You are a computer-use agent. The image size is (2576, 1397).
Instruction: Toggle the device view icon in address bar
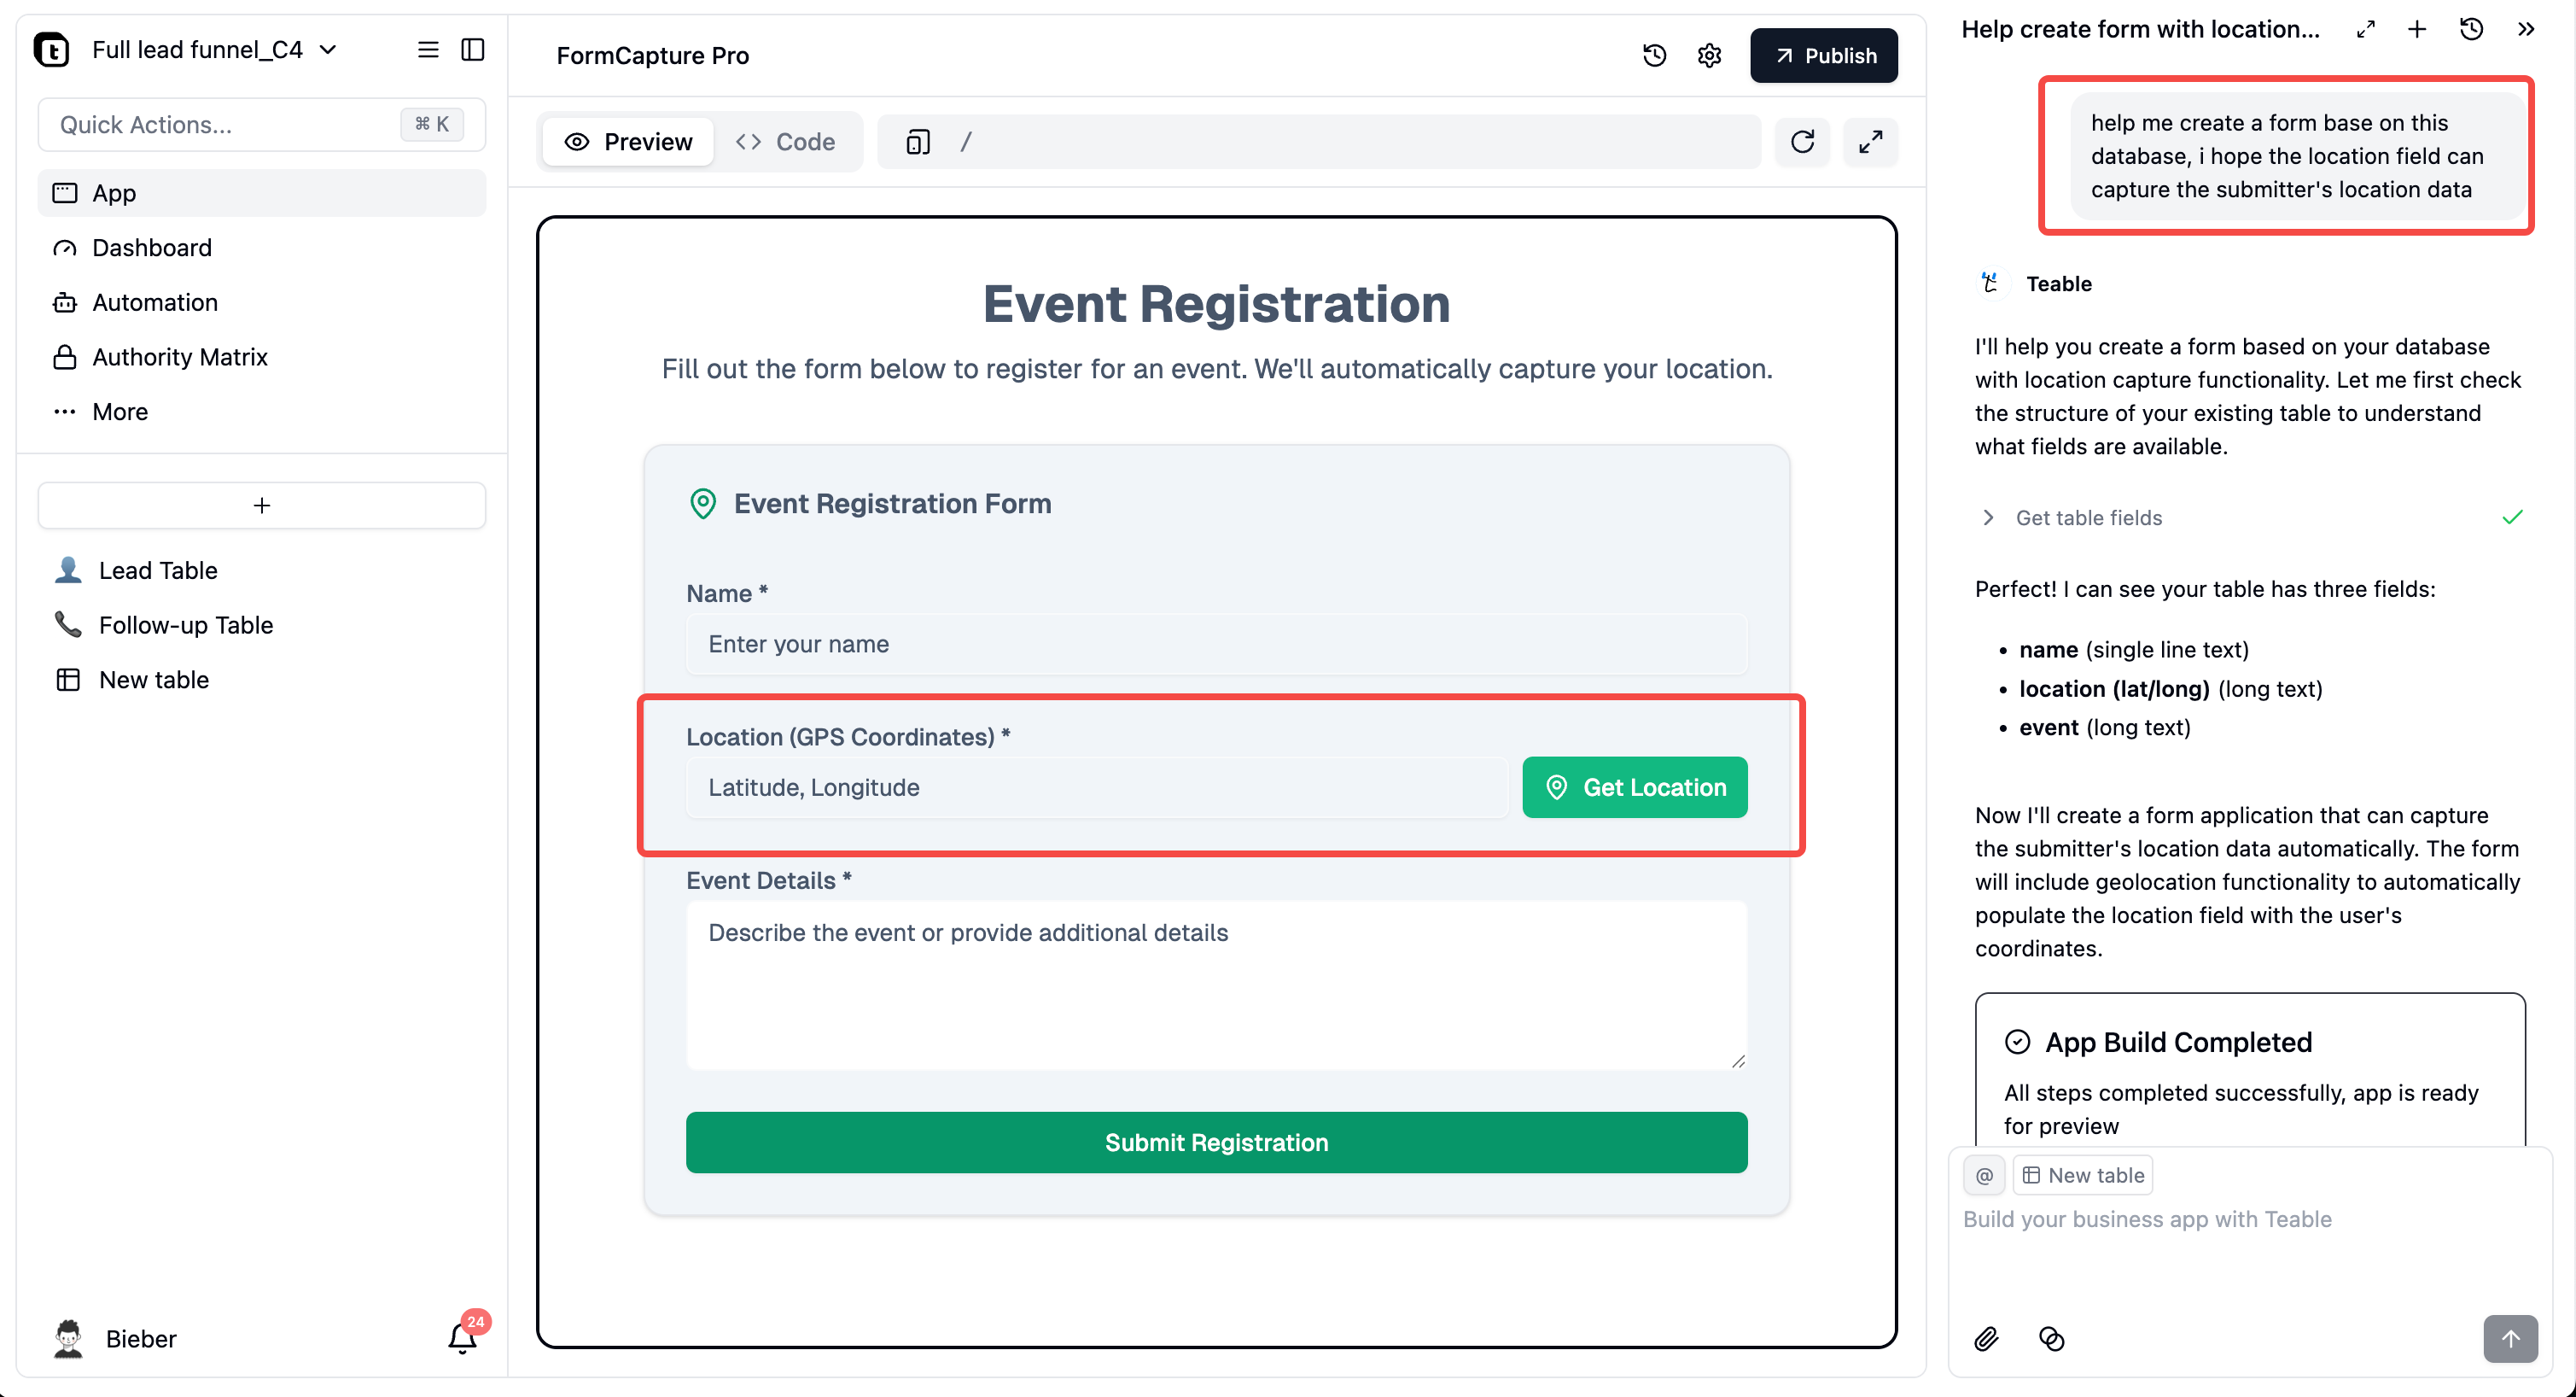tap(917, 142)
